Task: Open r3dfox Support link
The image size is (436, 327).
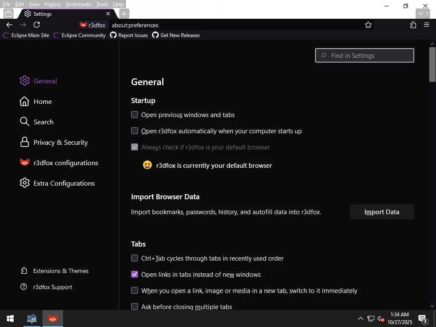Action: [x=46, y=287]
